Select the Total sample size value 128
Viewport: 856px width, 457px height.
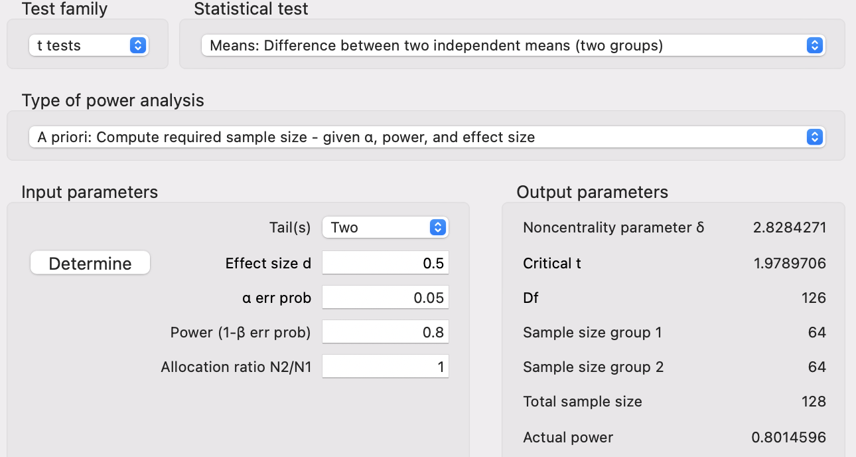click(814, 401)
